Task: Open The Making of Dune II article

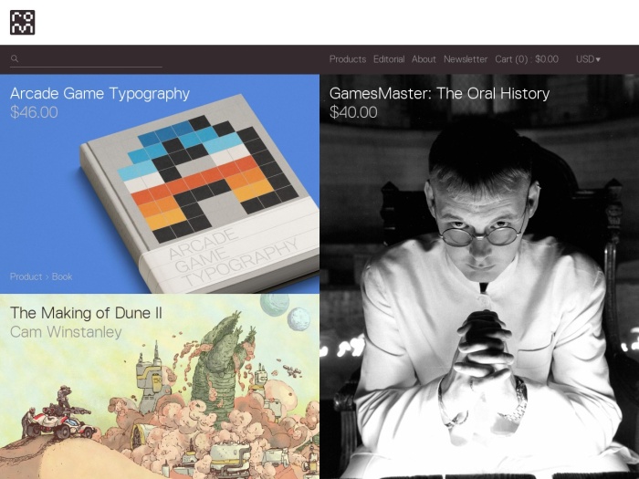Action: [x=86, y=313]
